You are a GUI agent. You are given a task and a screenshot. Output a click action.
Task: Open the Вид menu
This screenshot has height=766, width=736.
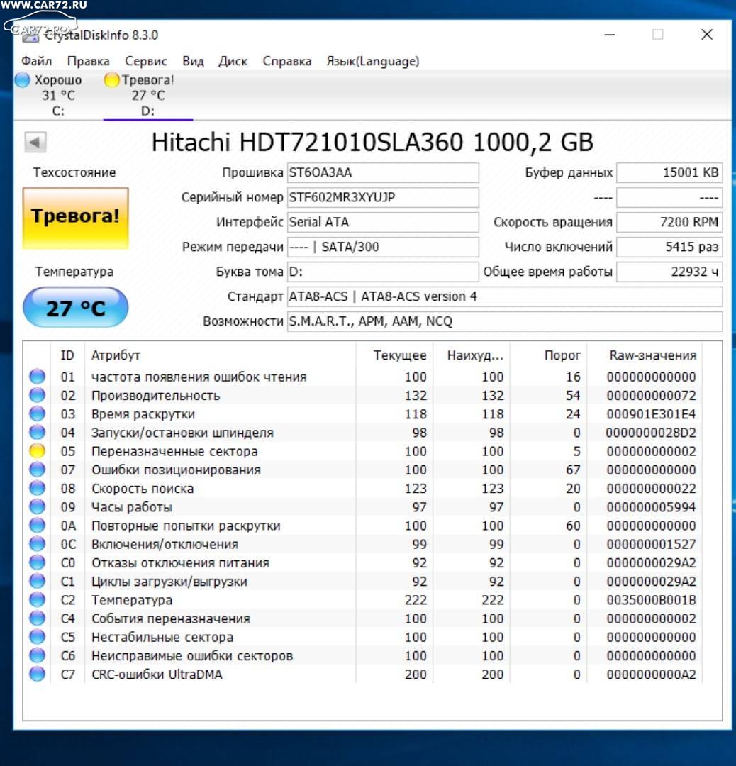pos(194,61)
